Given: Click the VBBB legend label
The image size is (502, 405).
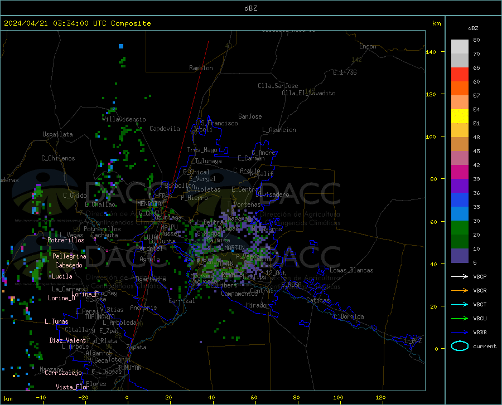Looking at the screenshot, I should click(x=480, y=333).
